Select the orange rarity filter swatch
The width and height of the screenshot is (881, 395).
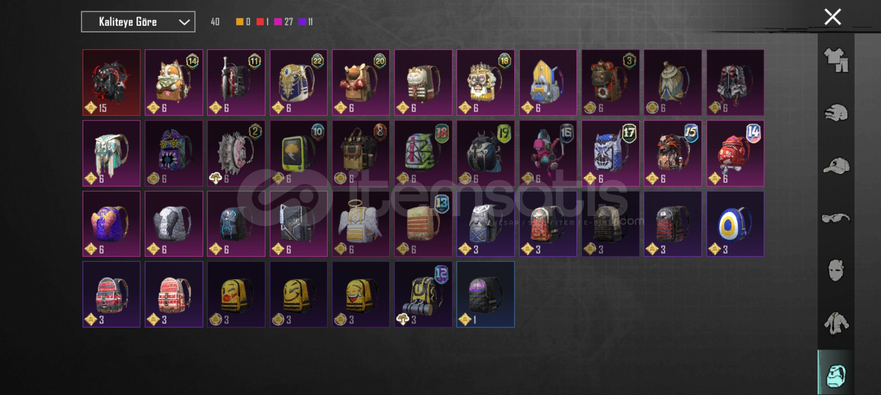240,22
